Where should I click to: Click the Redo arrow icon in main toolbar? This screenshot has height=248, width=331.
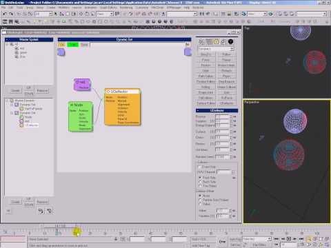11,14
